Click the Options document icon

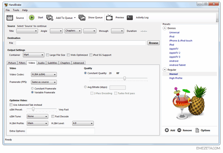pos(197,130)
